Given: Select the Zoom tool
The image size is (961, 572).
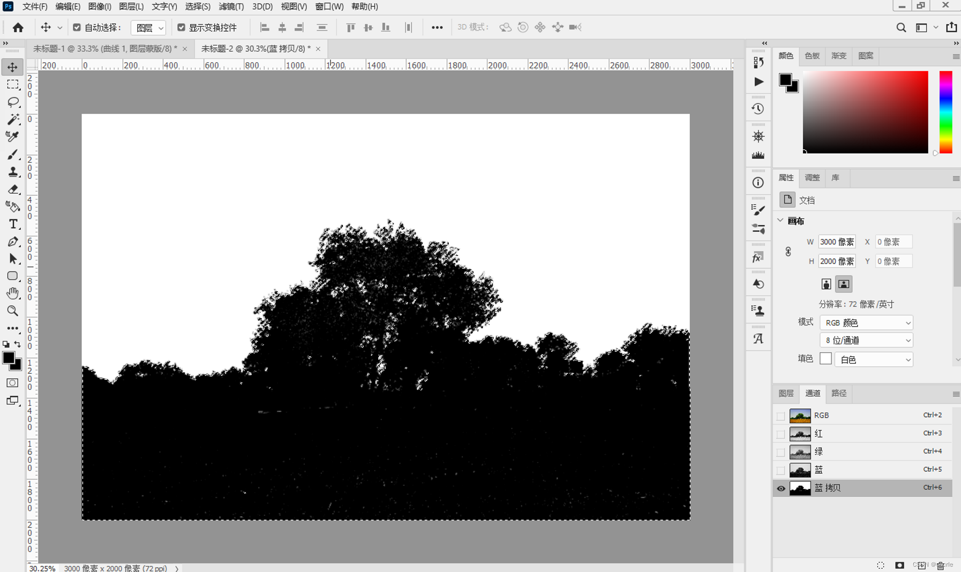Looking at the screenshot, I should 12,311.
